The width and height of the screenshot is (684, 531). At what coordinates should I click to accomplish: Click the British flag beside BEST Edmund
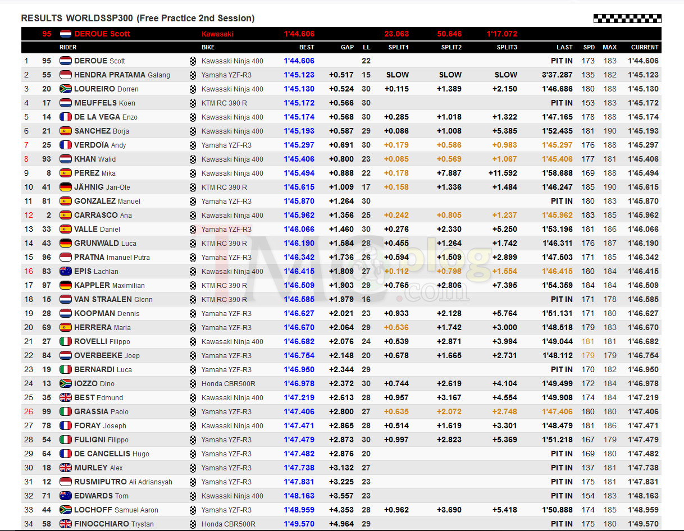tap(65, 397)
